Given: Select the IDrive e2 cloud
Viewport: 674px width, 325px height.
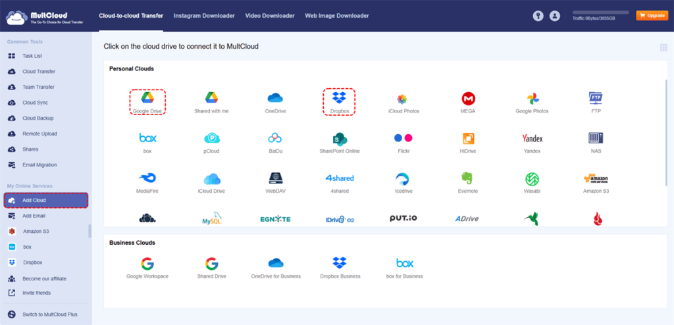Looking at the screenshot, I should 340,219.
